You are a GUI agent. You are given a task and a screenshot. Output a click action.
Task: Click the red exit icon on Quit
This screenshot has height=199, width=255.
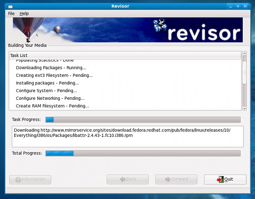click(220, 179)
